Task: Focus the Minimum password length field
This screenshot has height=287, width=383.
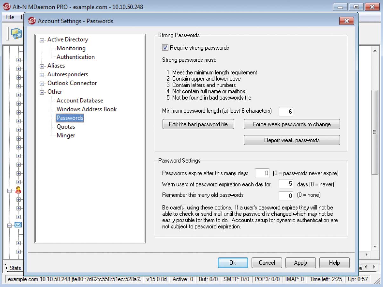Action: point(286,111)
